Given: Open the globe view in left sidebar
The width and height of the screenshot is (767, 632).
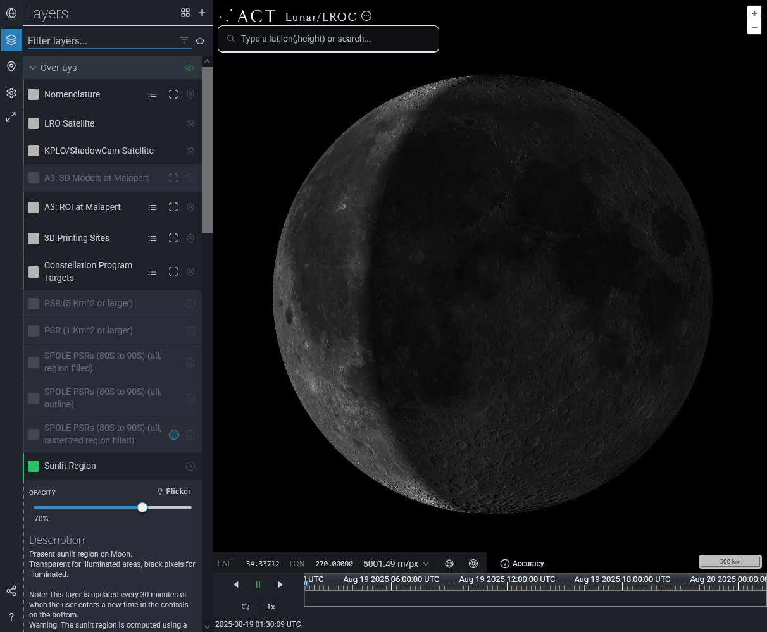Looking at the screenshot, I should pos(11,13).
